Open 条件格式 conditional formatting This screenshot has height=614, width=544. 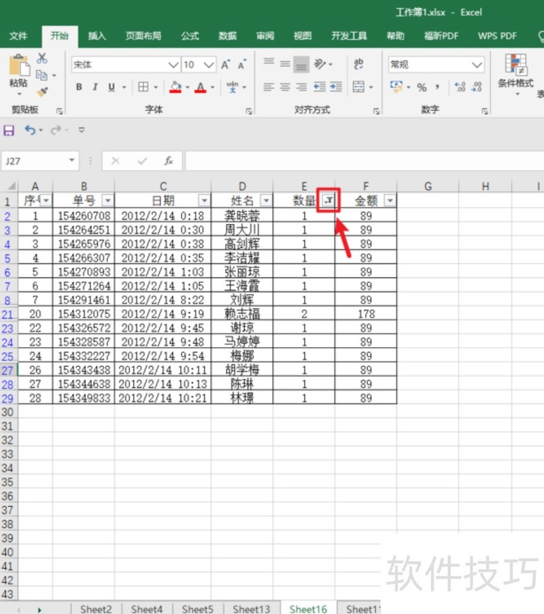pos(516,74)
